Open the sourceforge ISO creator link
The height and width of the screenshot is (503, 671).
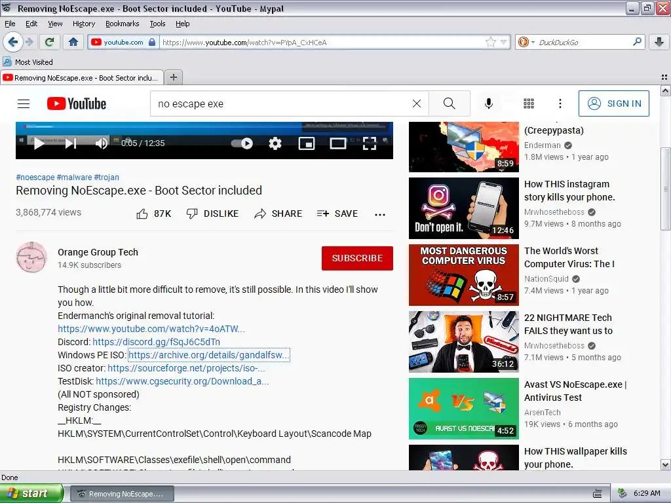186,368
